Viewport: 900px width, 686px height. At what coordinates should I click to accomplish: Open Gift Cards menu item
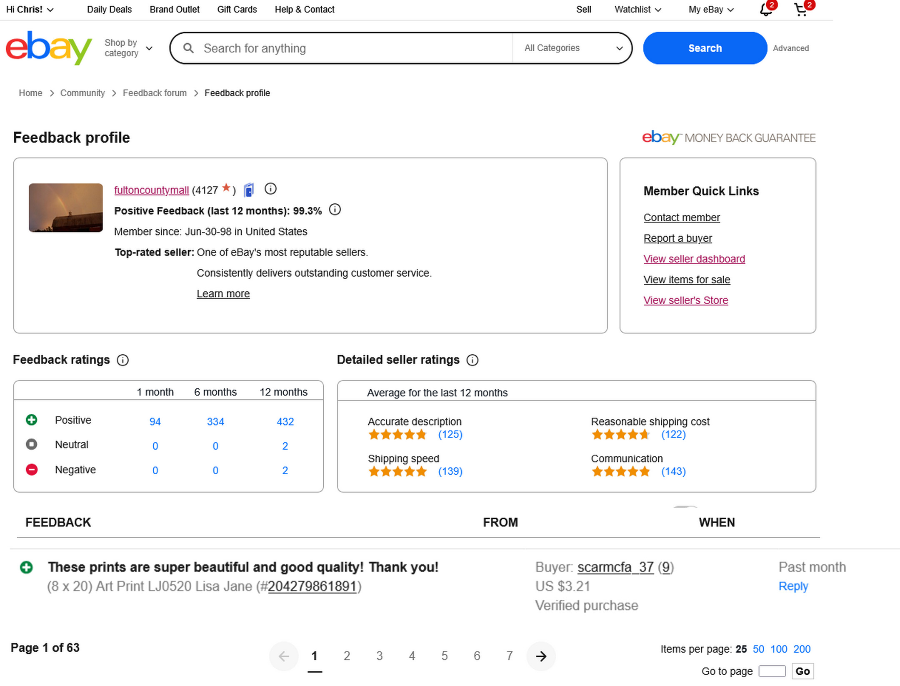coord(237,10)
